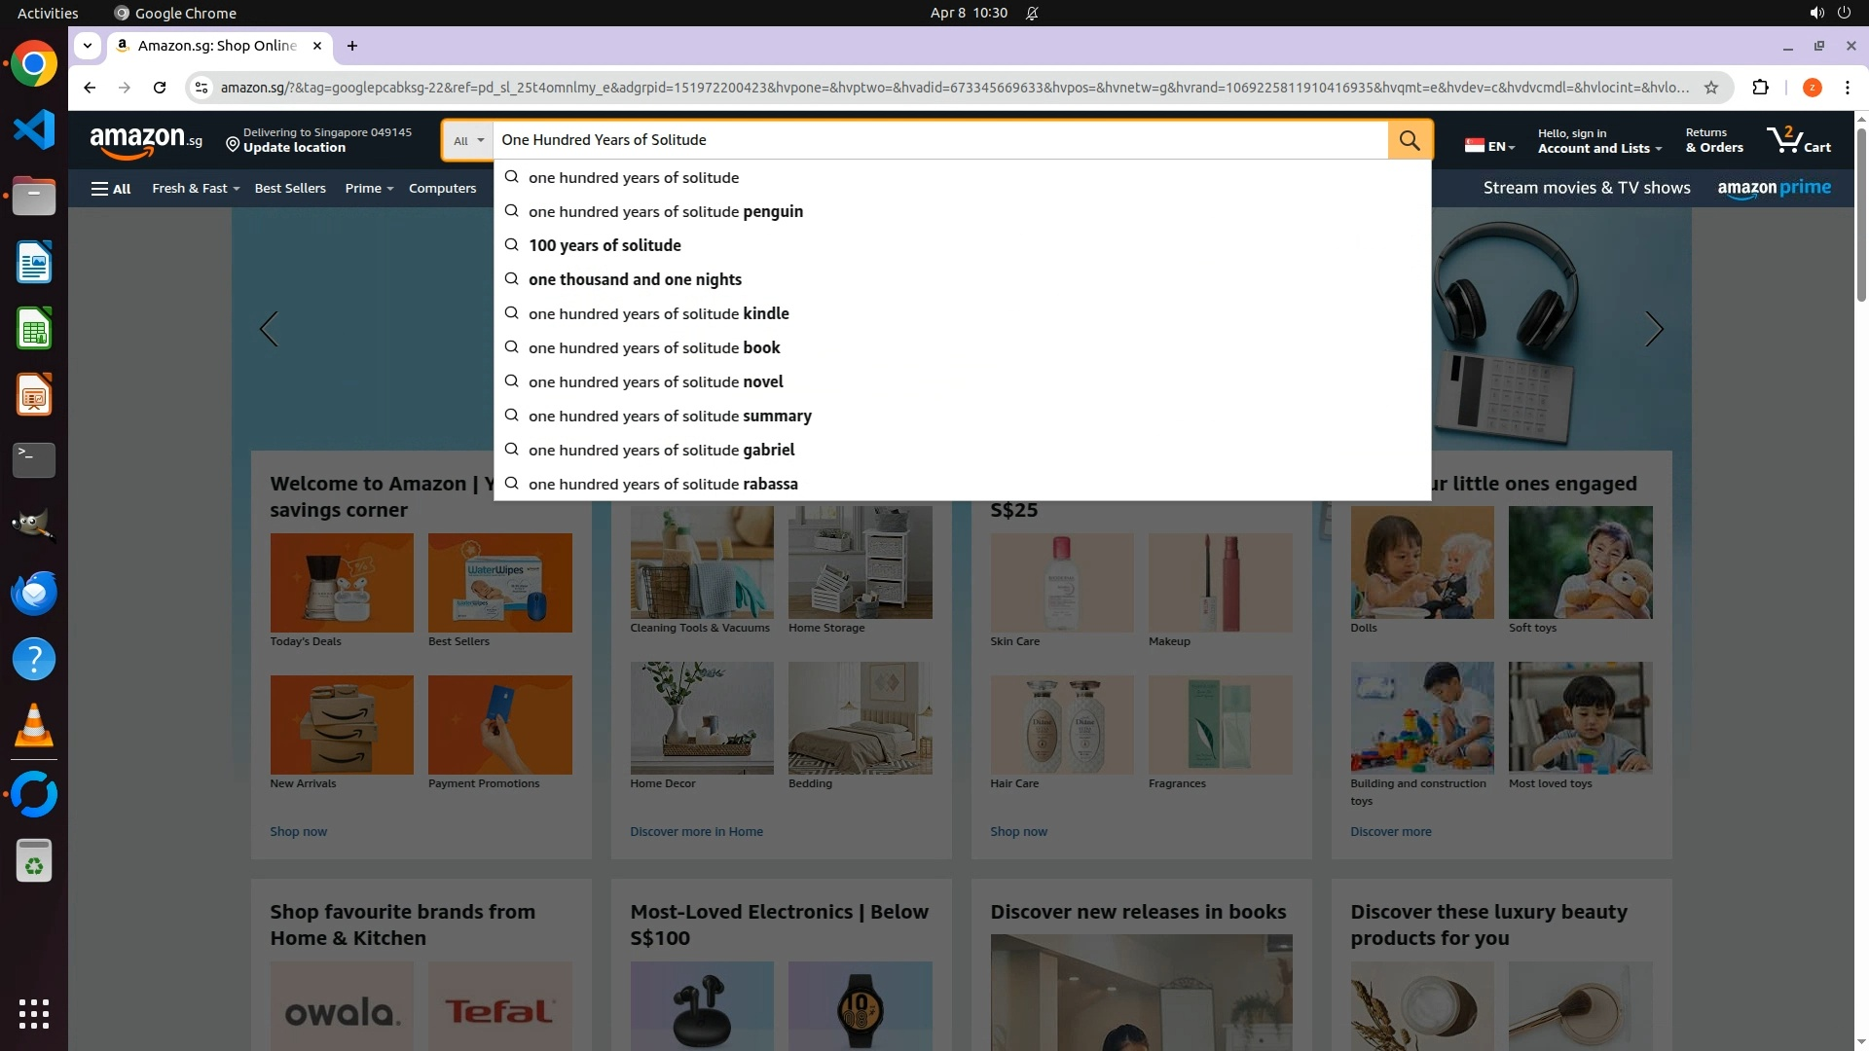Open the Best Sellers nav item
1869x1051 pixels.
[x=290, y=189]
